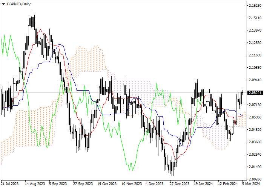Click the 10 Nov 2023 date label
Image resolution: width=264 pixels, height=188 pixels.
(x=132, y=184)
